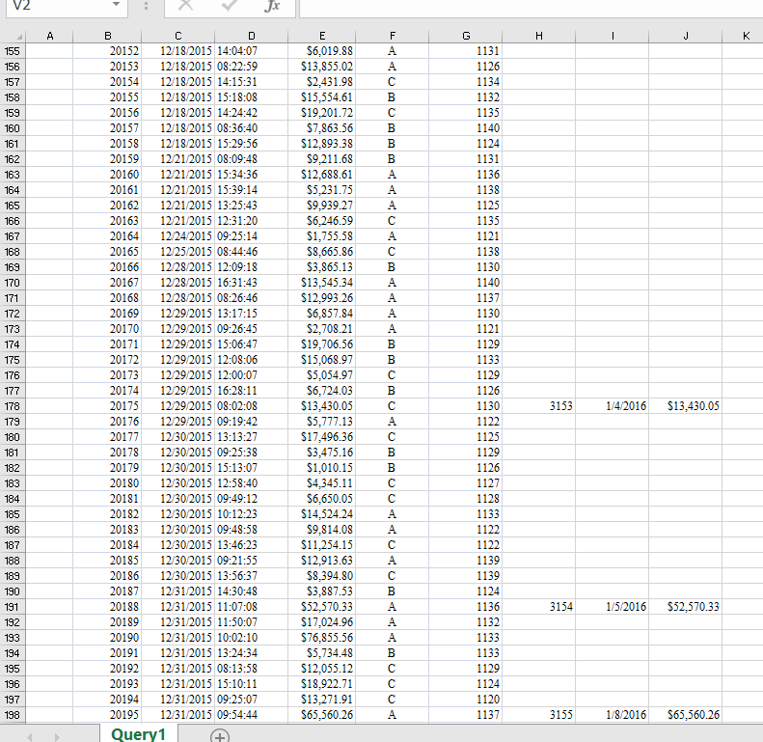Screen dimensions: 763x742
Task: Click the previous sheet navigation arrow
Action: click(x=30, y=737)
